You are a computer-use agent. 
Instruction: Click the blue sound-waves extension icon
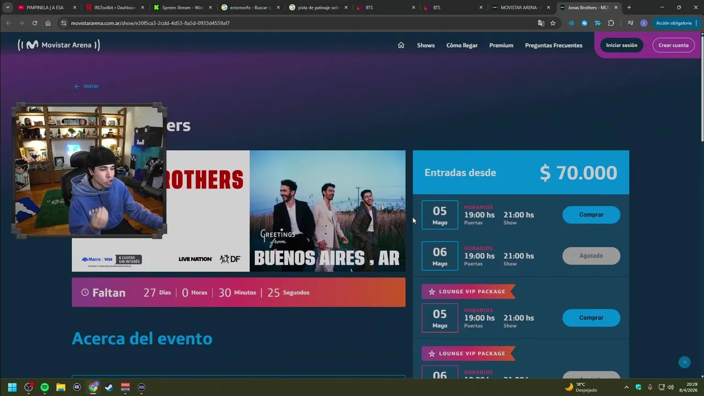click(x=571, y=23)
